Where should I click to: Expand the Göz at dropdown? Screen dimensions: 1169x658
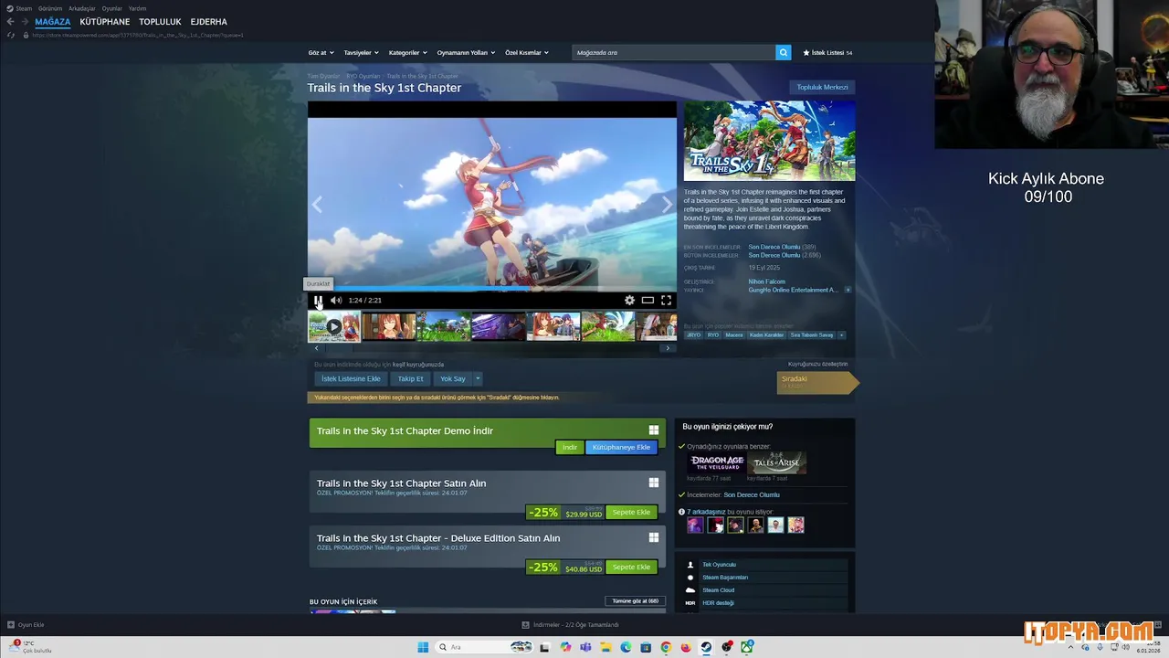(321, 53)
